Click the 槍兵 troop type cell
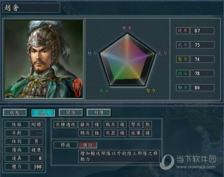Image resolution: width=224 pixels, height=177 pixels. tap(85, 125)
